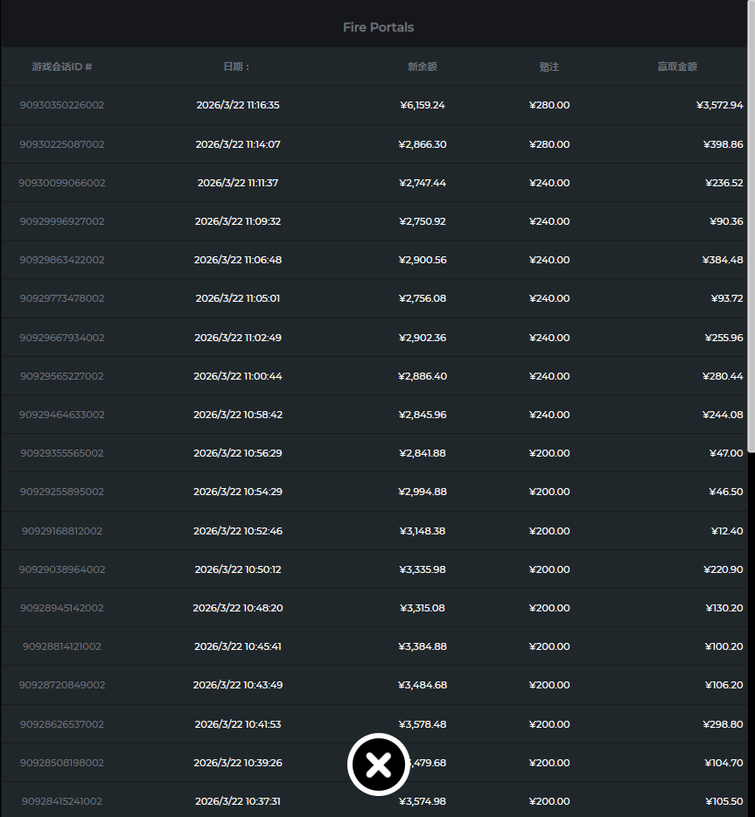The image size is (755, 817).
Task: Click the bet amount column header
Action: tap(549, 66)
